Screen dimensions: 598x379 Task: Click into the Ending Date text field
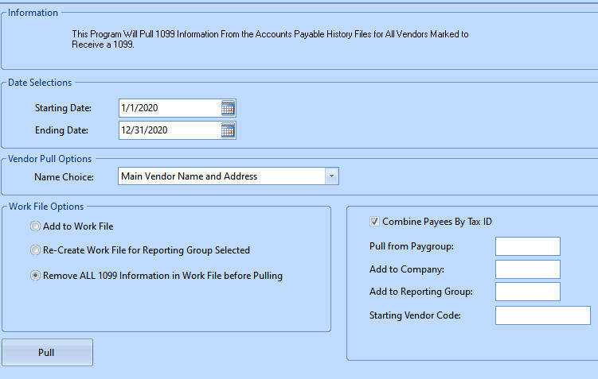coord(167,130)
